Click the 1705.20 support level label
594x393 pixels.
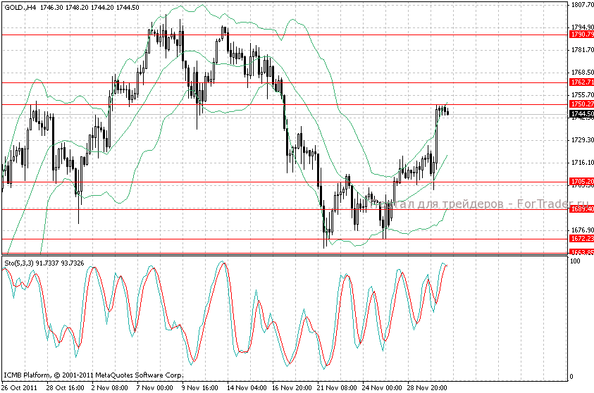click(x=581, y=182)
